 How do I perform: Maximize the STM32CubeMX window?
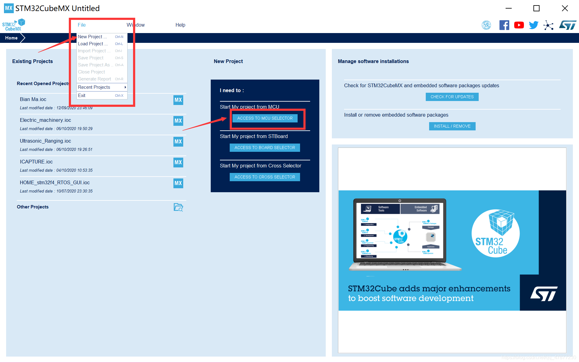[536, 8]
